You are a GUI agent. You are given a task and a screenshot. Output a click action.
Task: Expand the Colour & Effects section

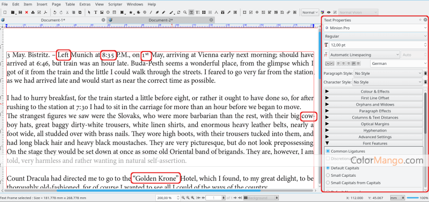point(375,91)
